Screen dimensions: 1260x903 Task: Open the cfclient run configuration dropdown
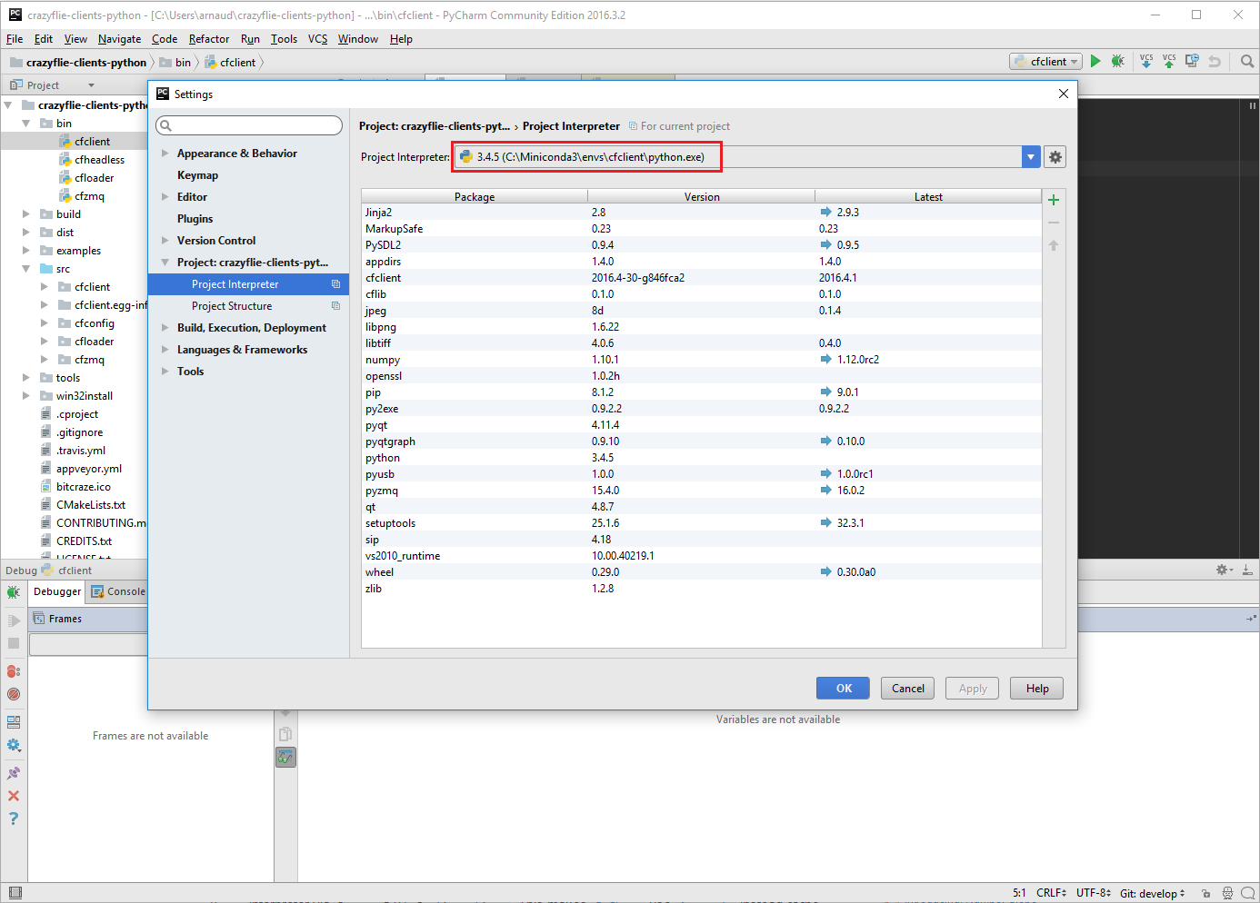coord(1045,62)
